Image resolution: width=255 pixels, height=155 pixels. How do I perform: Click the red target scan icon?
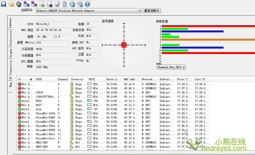coord(19,4)
